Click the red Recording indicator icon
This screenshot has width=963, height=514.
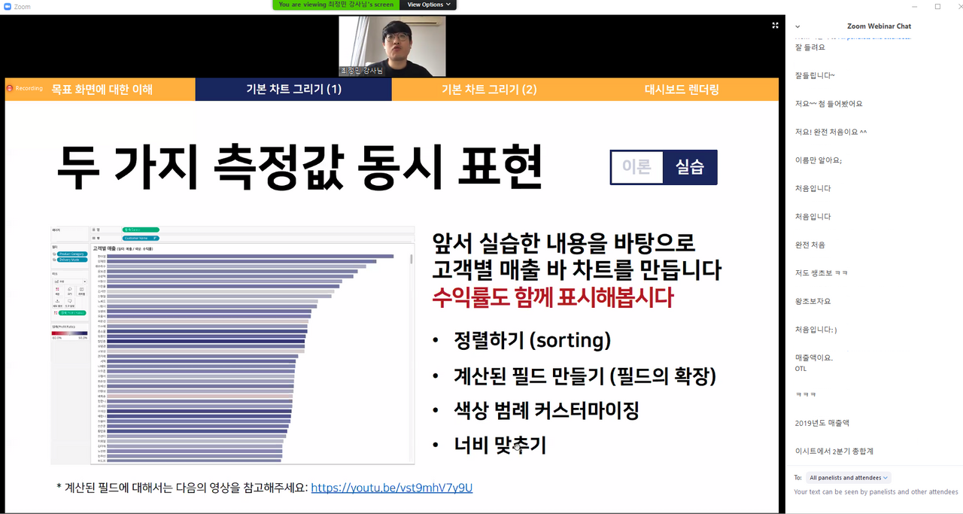click(10, 89)
